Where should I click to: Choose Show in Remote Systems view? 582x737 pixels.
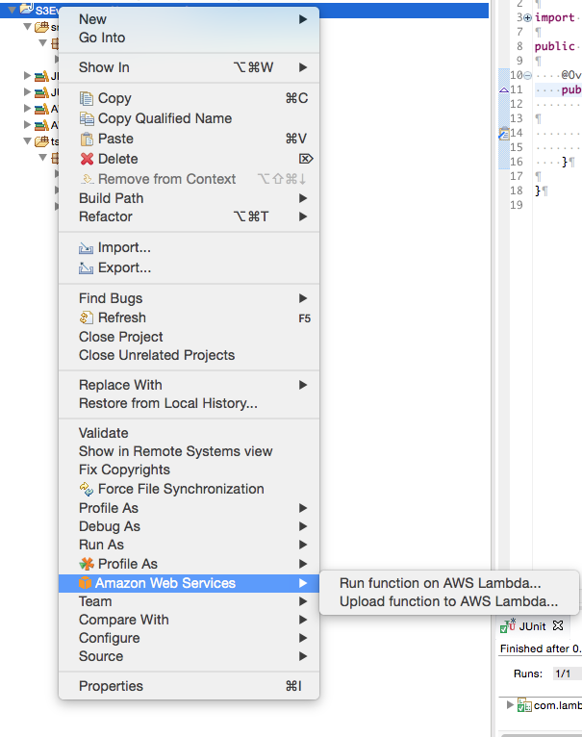pyautogui.click(x=189, y=451)
